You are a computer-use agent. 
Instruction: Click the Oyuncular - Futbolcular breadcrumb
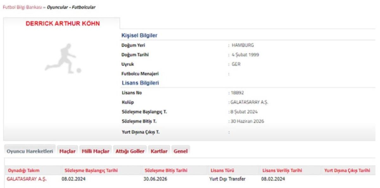71,7
